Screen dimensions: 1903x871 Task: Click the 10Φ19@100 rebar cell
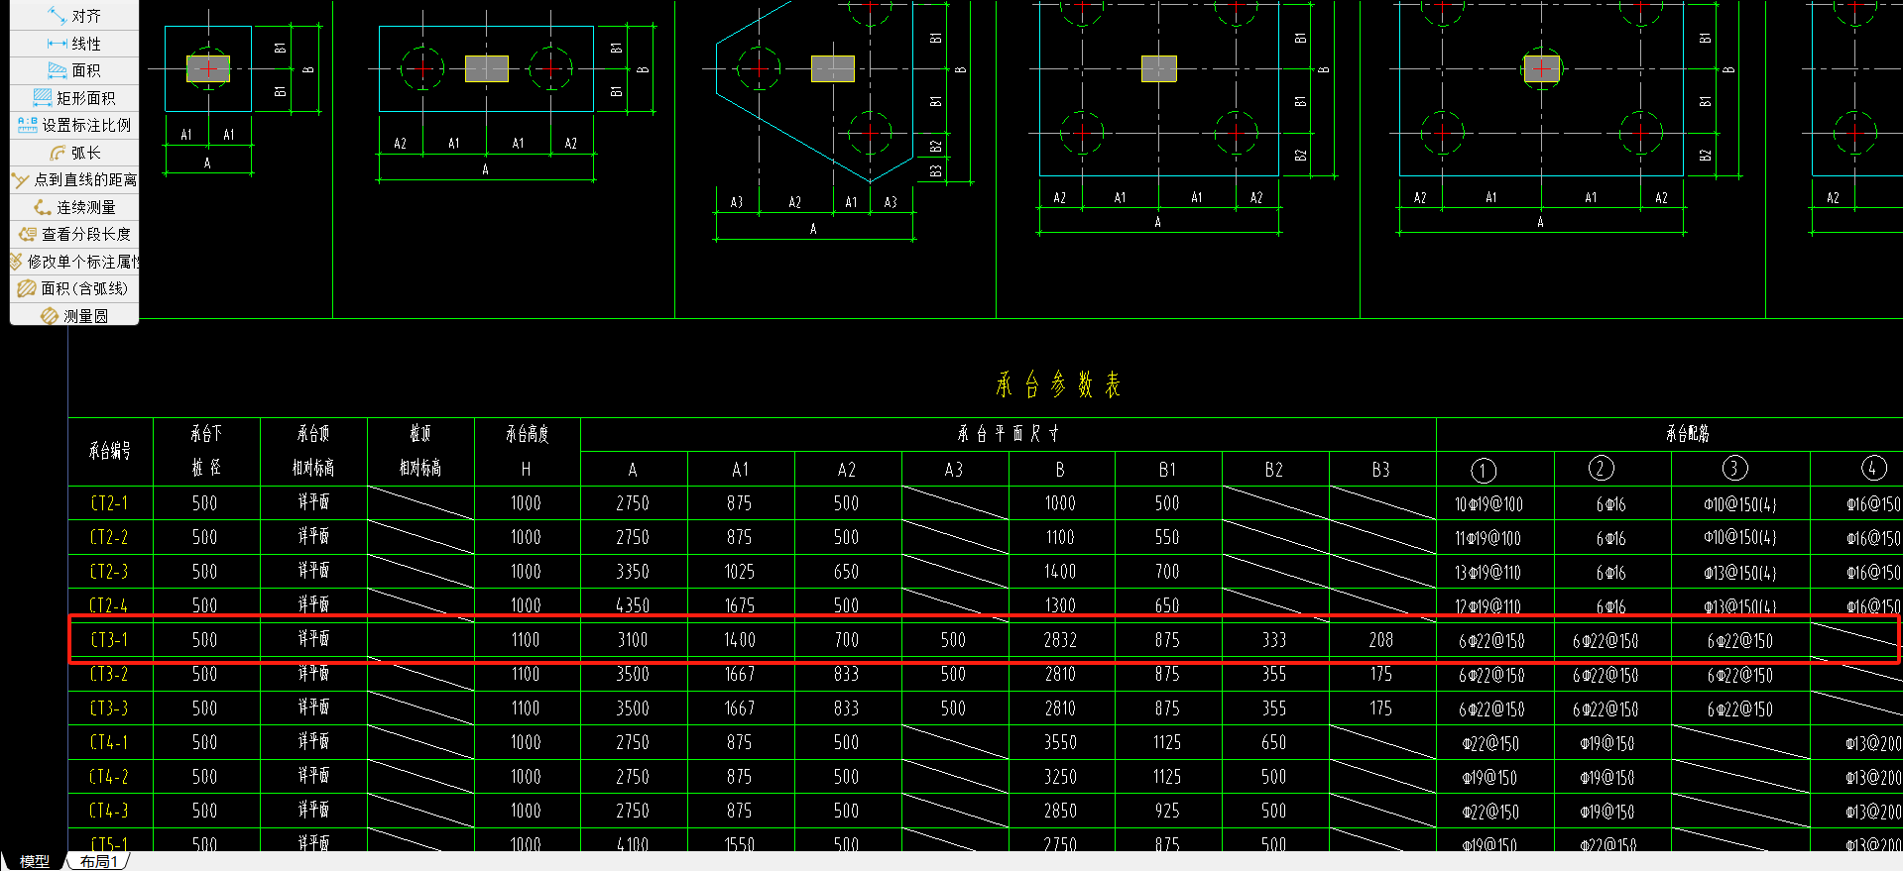1488,504
